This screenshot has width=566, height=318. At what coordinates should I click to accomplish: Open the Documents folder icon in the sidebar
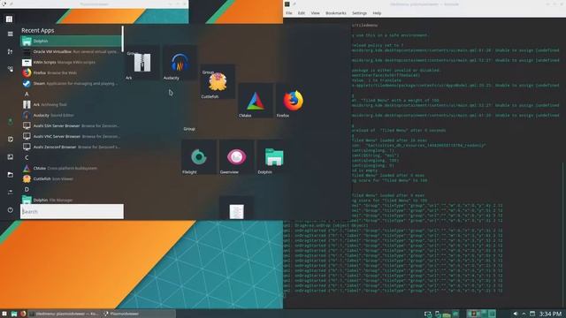click(10, 140)
